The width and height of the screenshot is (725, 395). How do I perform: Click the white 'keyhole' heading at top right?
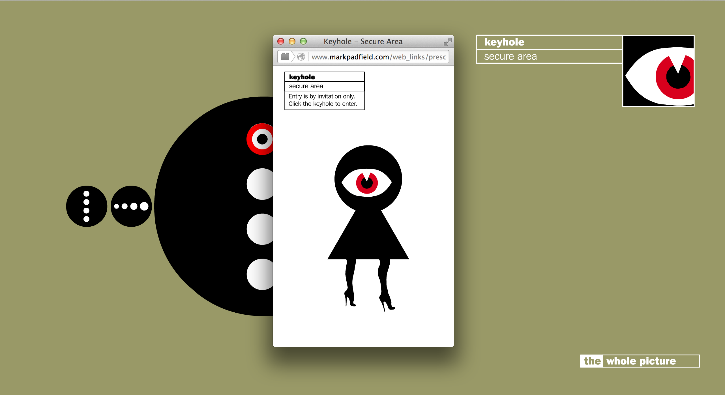504,42
